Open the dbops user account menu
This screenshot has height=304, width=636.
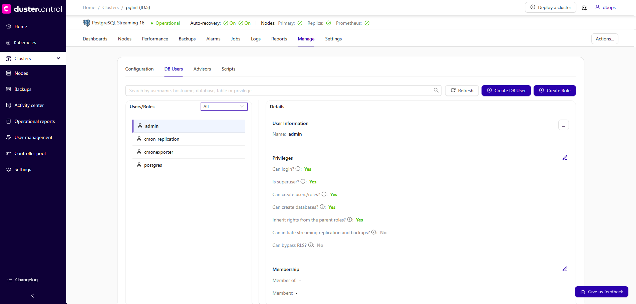[605, 7]
